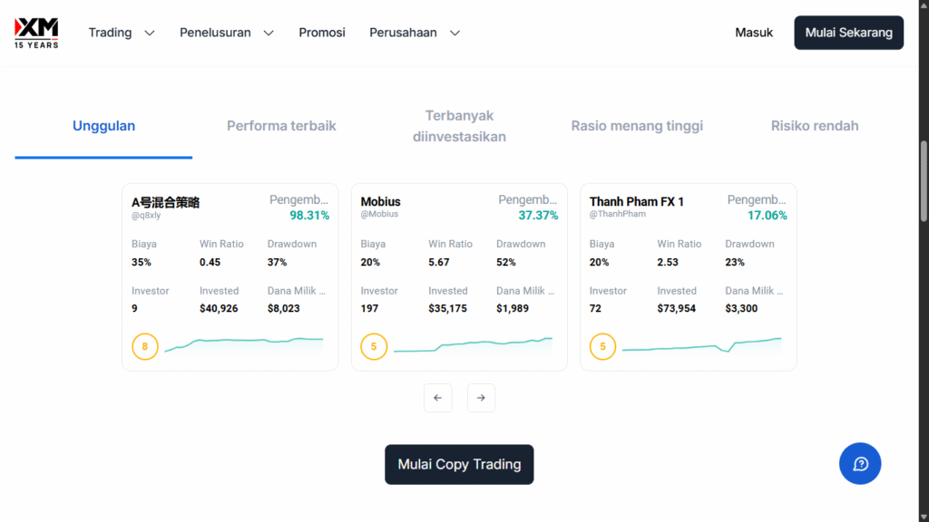Open Mobius performance sparkline chart

pos(472,345)
